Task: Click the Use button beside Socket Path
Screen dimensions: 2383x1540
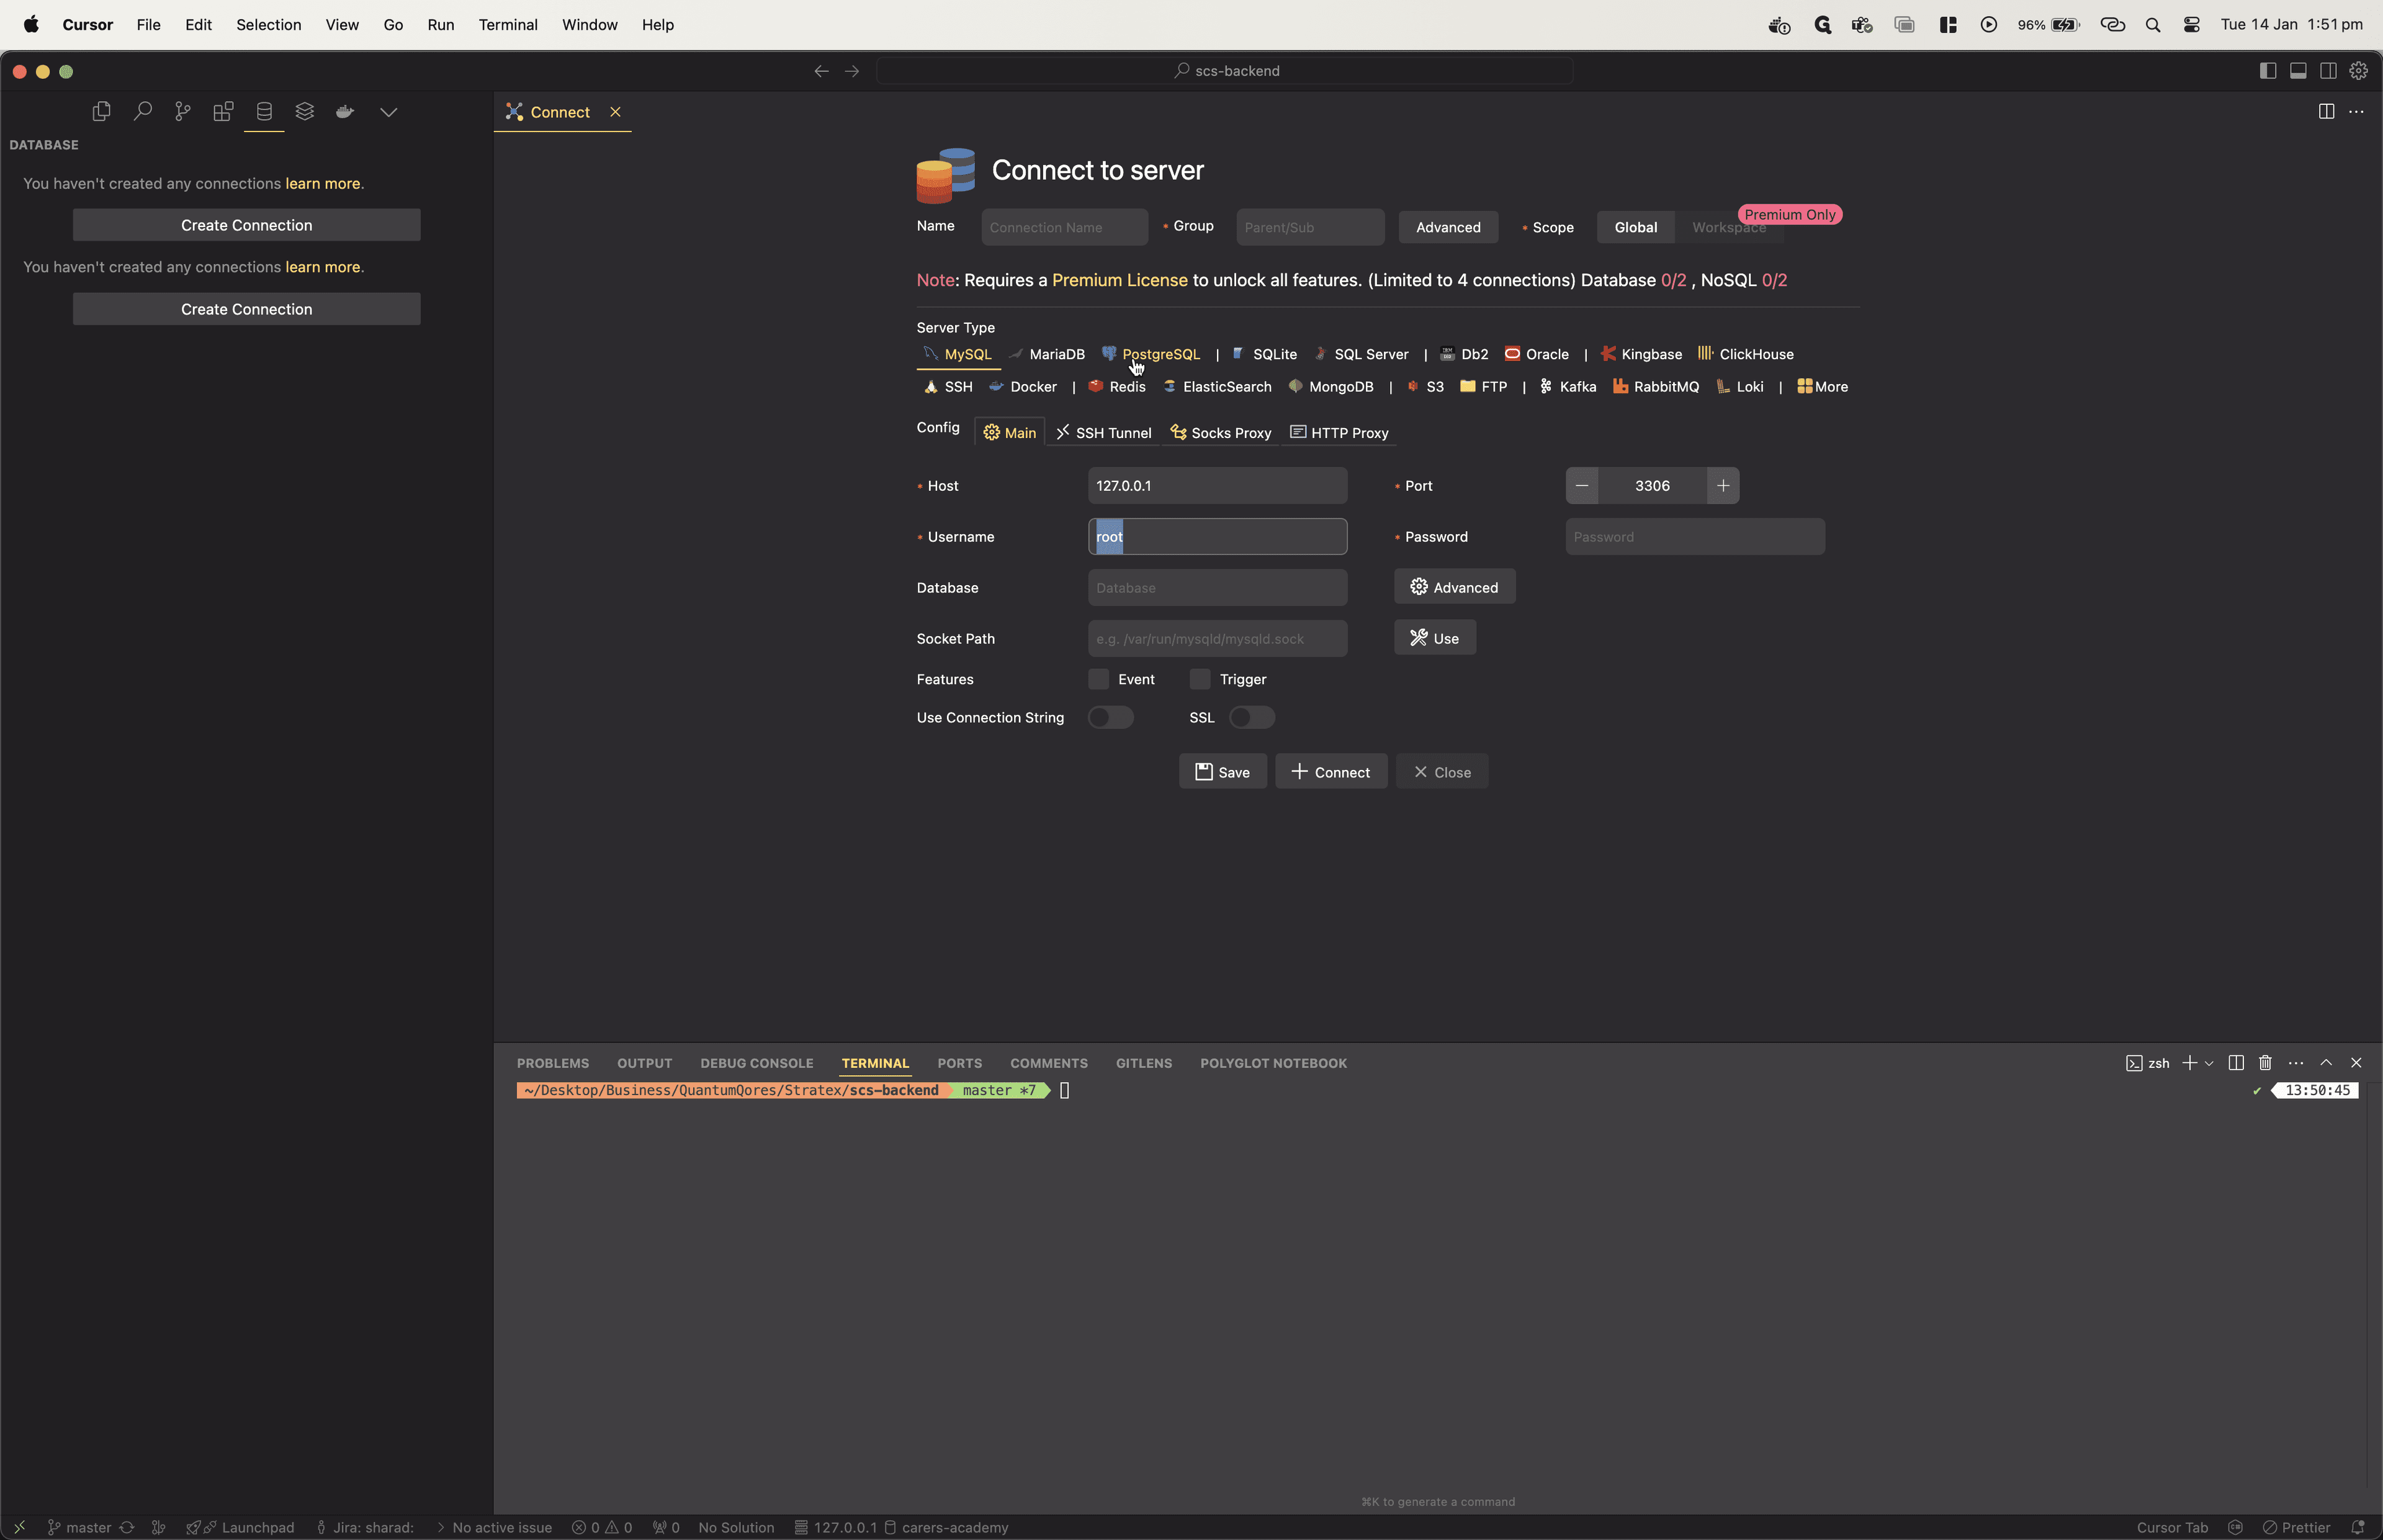Action: (1435, 638)
